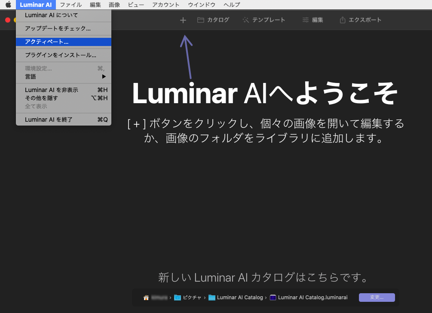Image resolution: width=432 pixels, height=313 pixels.
Task: Choose プラグインをインストール... entry
Action: click(64, 55)
